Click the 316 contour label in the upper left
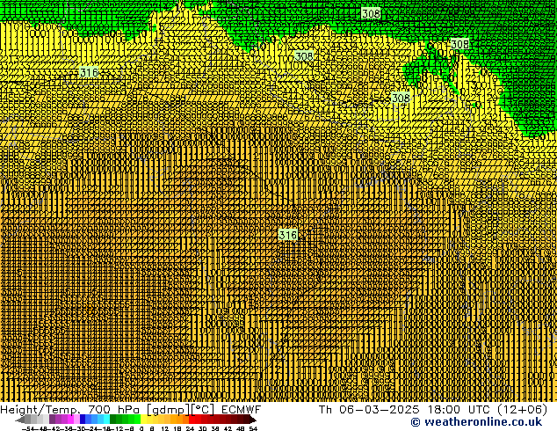The image size is (557, 431). [x=89, y=72]
